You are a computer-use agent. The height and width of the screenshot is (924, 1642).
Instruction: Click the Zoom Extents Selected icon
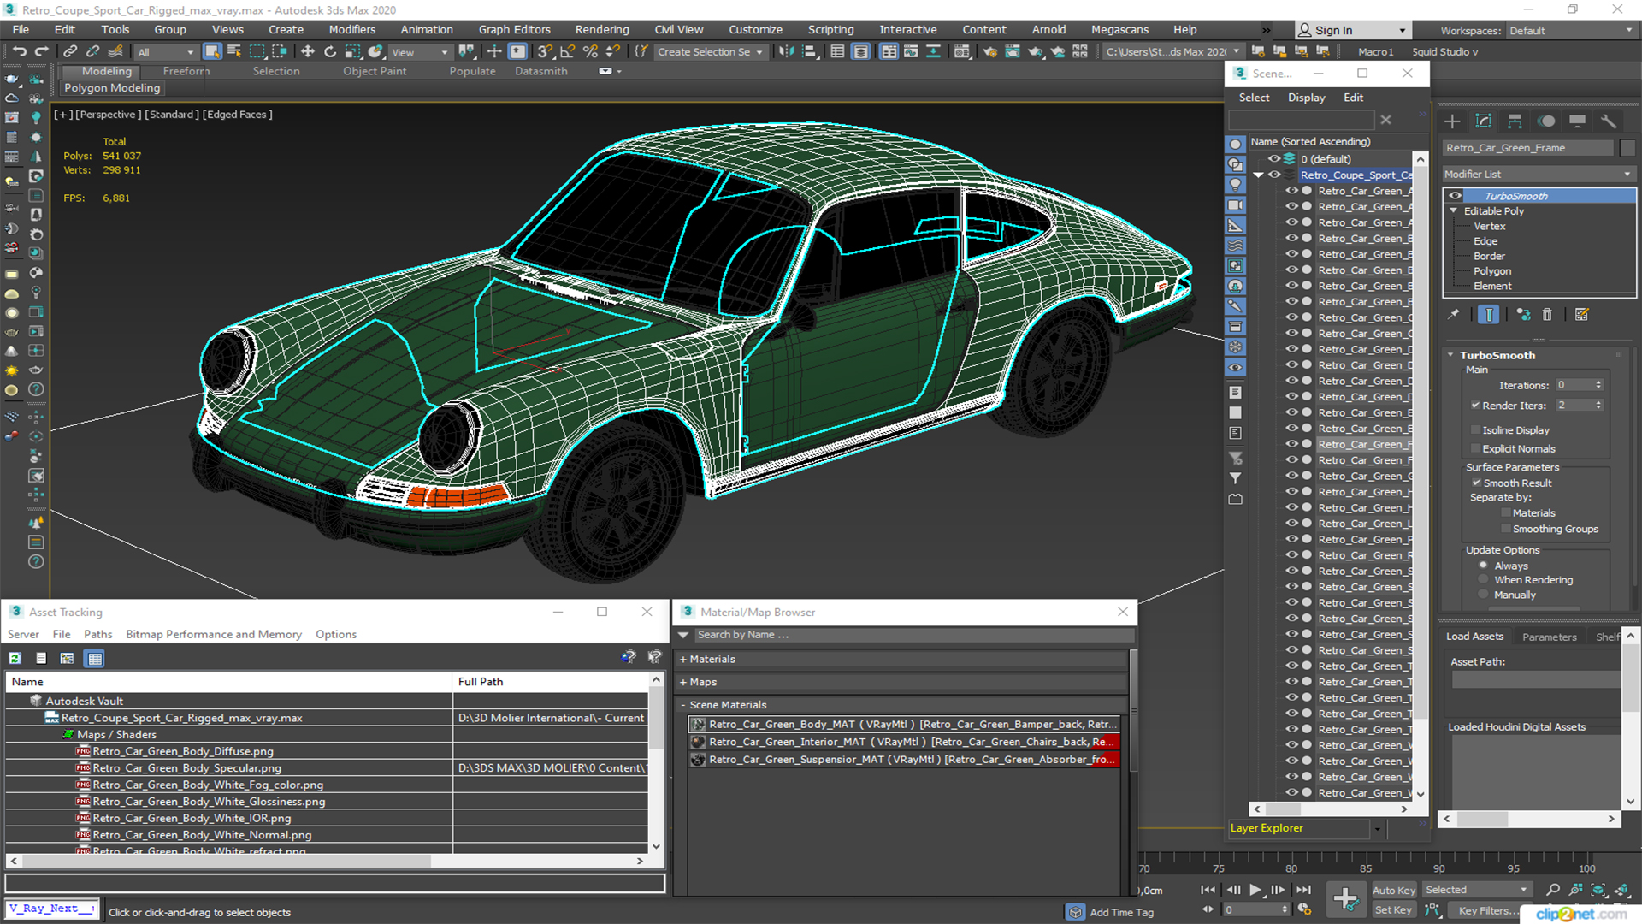coord(1598,891)
